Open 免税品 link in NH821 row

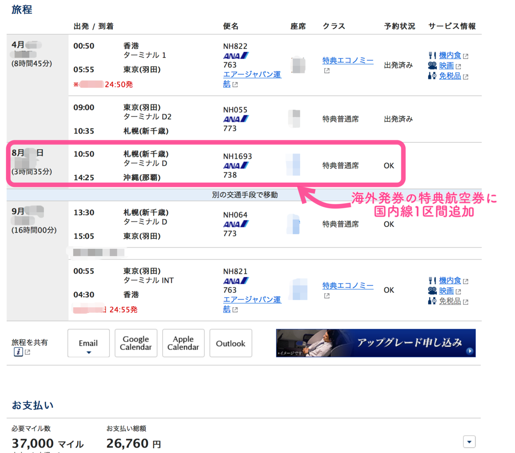pos(449,301)
